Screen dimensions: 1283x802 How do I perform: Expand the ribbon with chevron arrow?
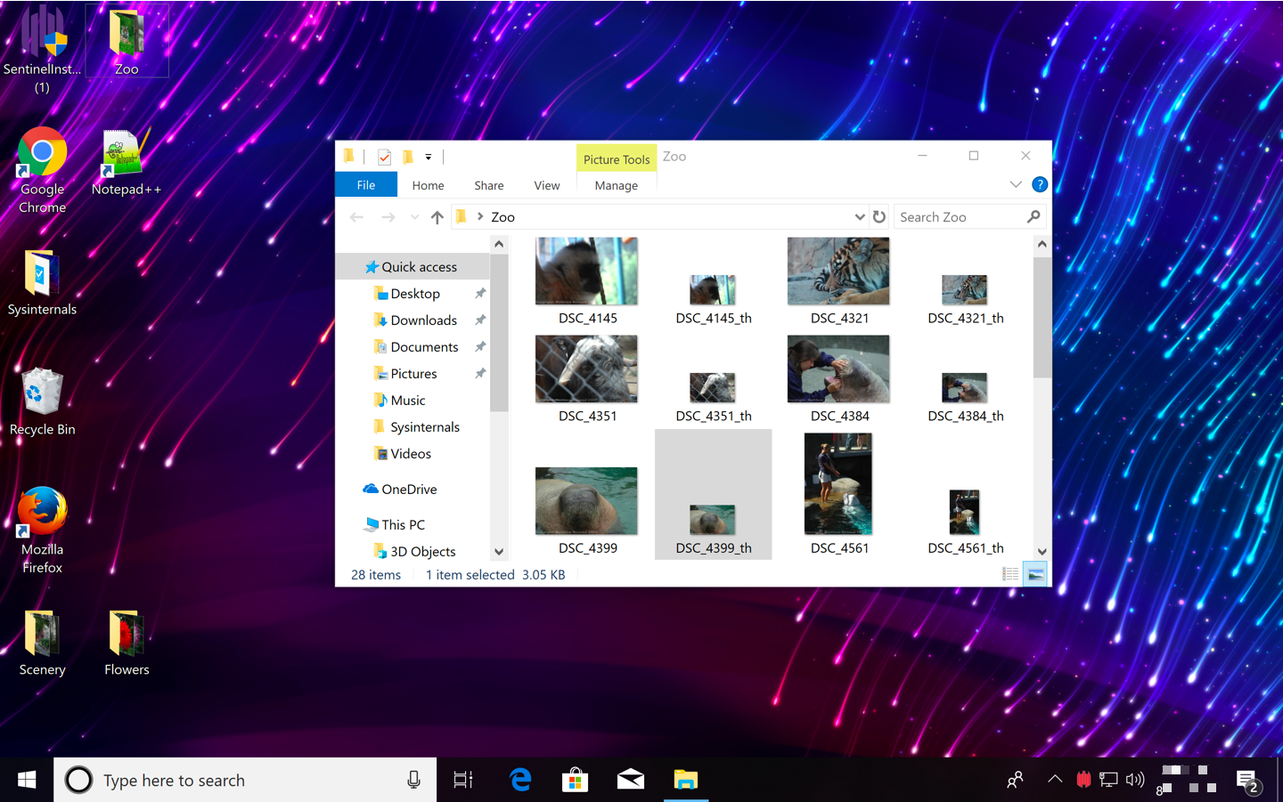coord(1016,184)
